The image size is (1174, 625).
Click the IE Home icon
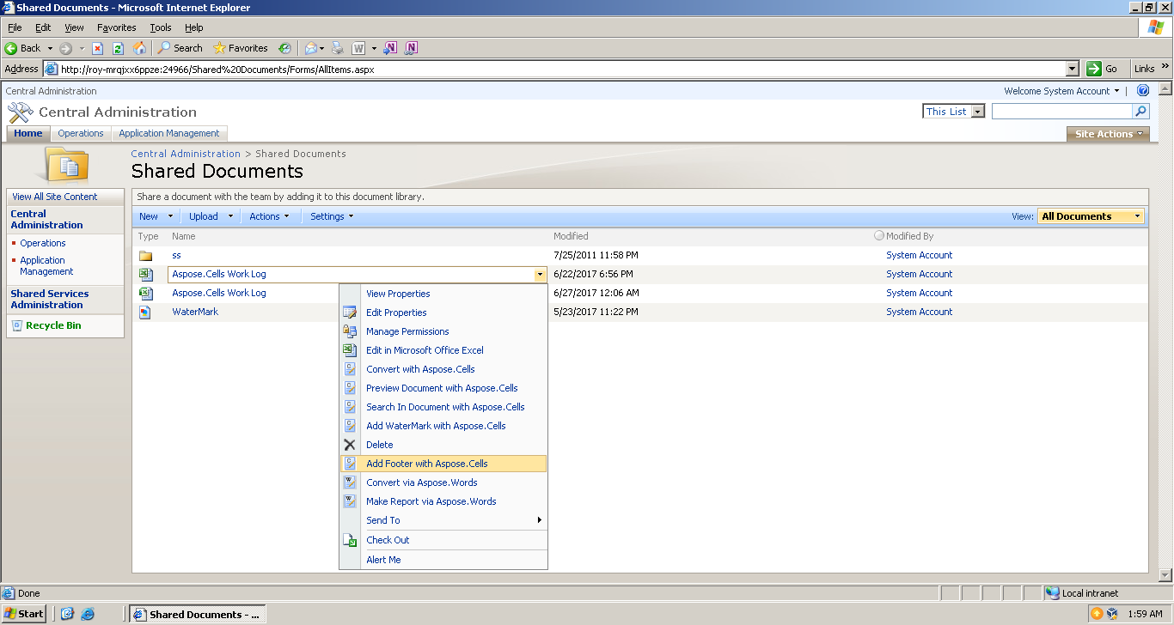pyautogui.click(x=139, y=48)
